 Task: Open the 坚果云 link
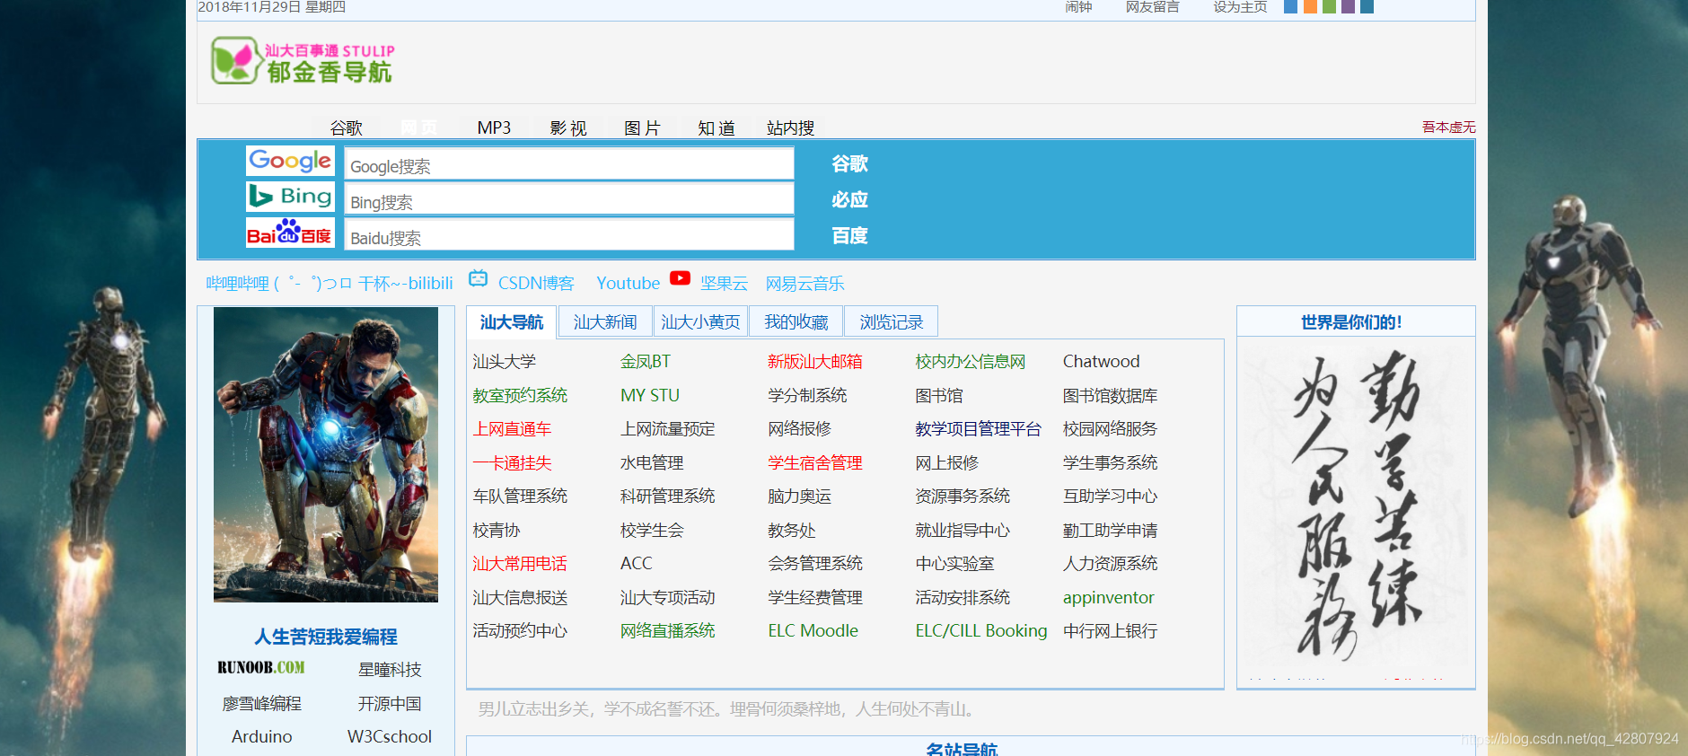[724, 284]
